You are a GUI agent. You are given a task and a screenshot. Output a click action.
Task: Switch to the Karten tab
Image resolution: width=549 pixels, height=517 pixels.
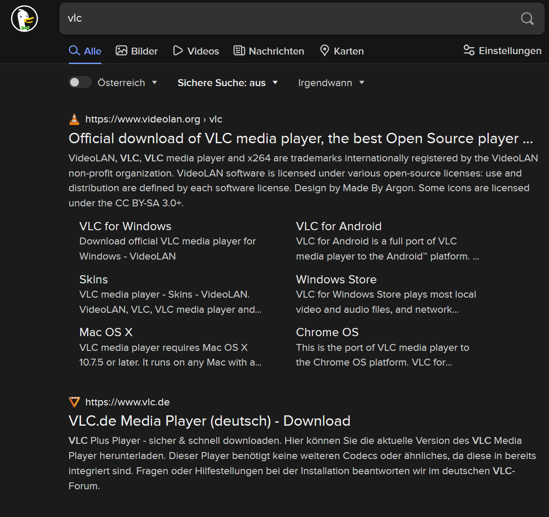click(342, 51)
